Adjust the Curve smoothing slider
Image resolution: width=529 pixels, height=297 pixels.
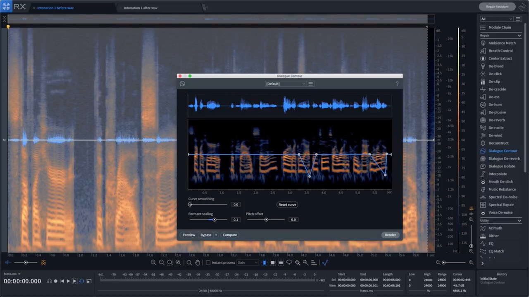pyautogui.click(x=208, y=204)
